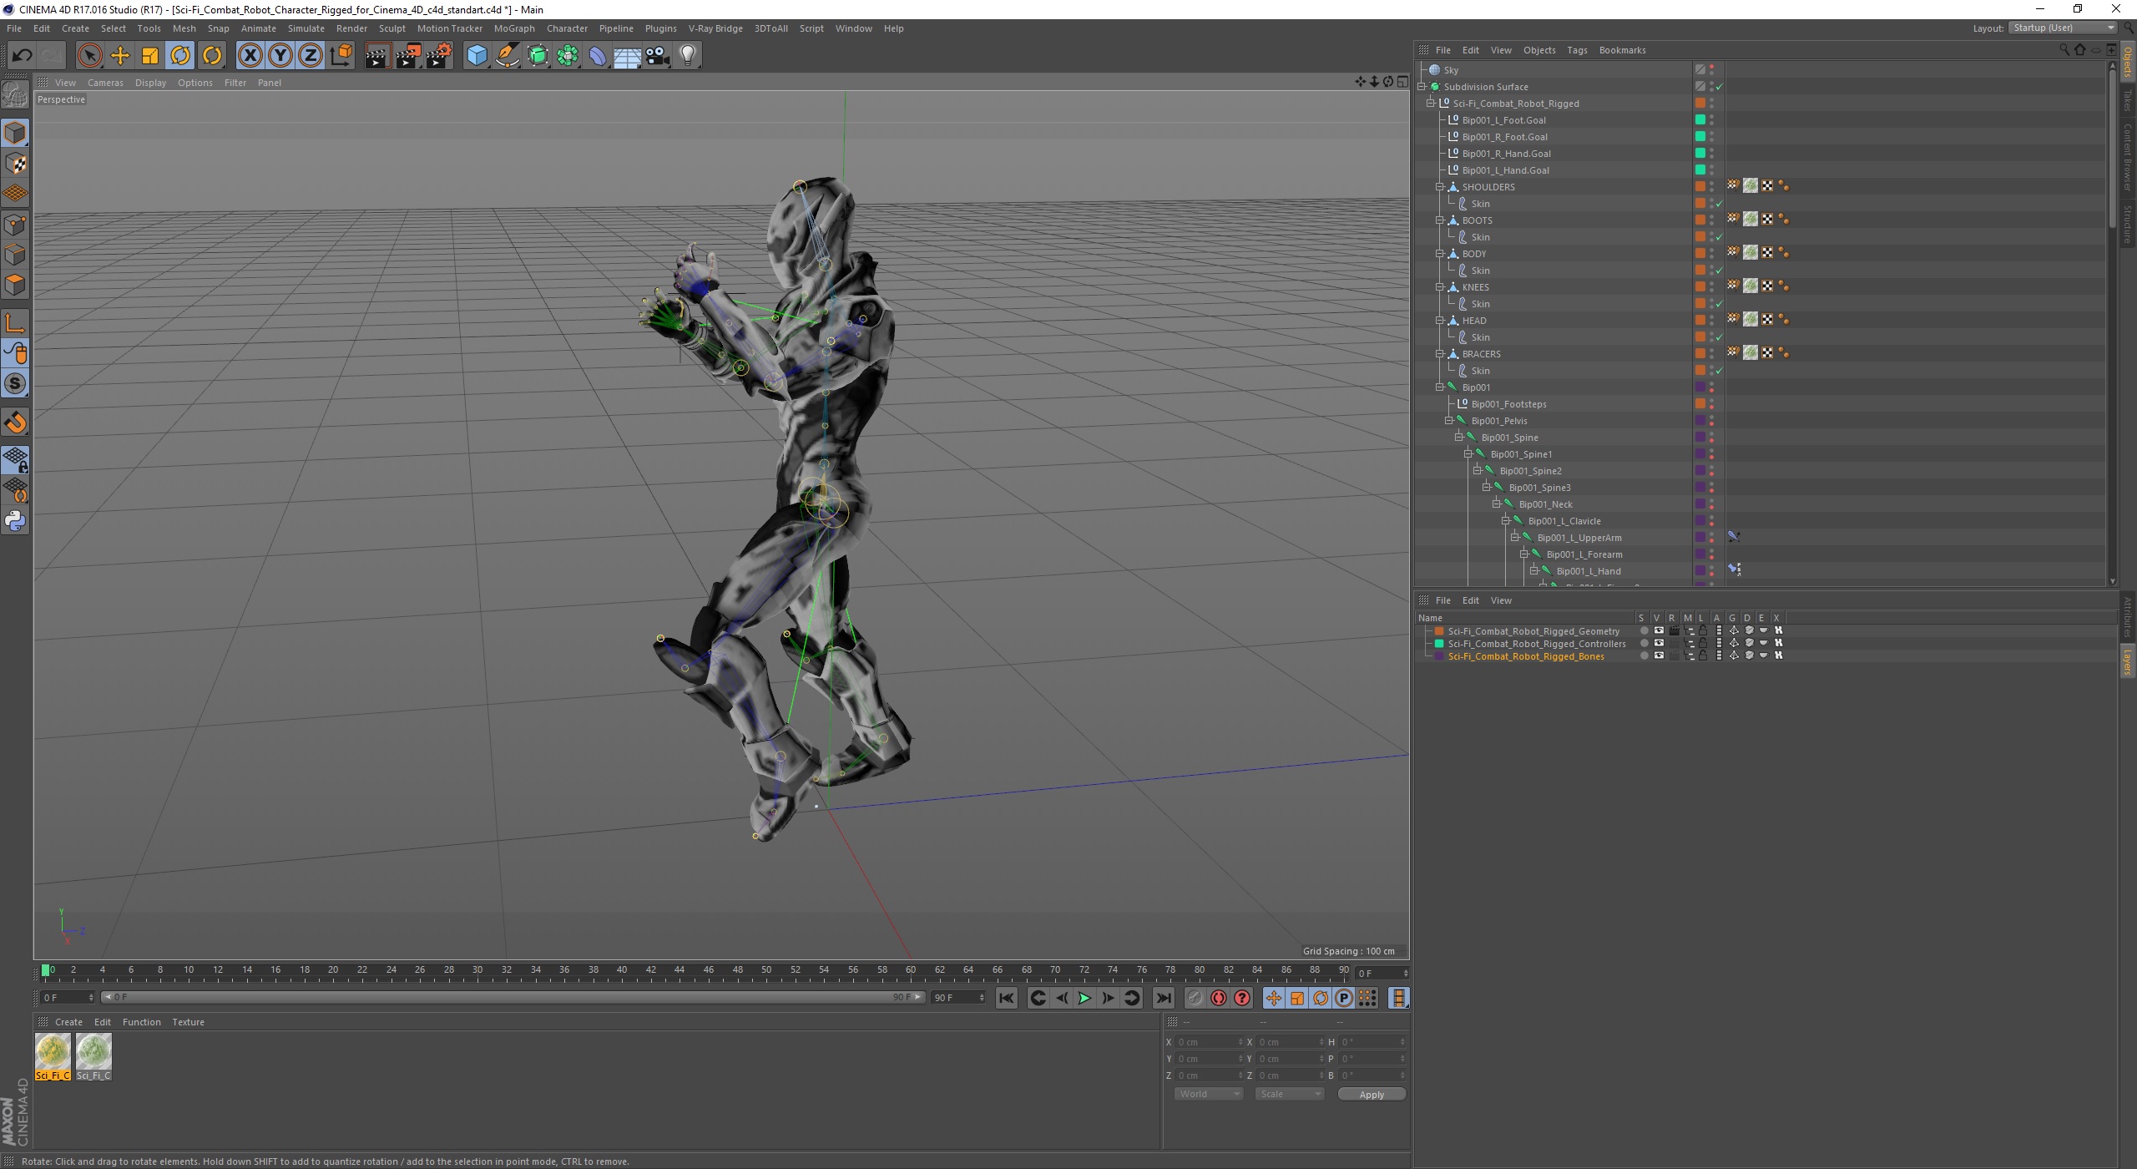This screenshot has height=1169, width=2137.
Task: Toggle visibility eye of Geometry layer
Action: tap(1659, 631)
